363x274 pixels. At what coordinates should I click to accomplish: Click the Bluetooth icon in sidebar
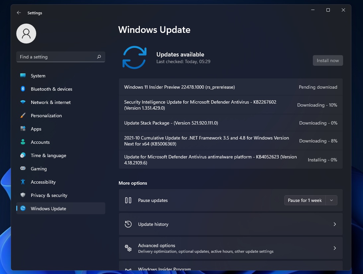coord(23,89)
